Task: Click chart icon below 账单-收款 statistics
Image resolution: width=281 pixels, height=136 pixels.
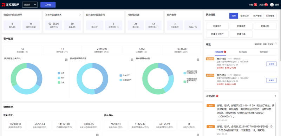Action: [97, 135]
